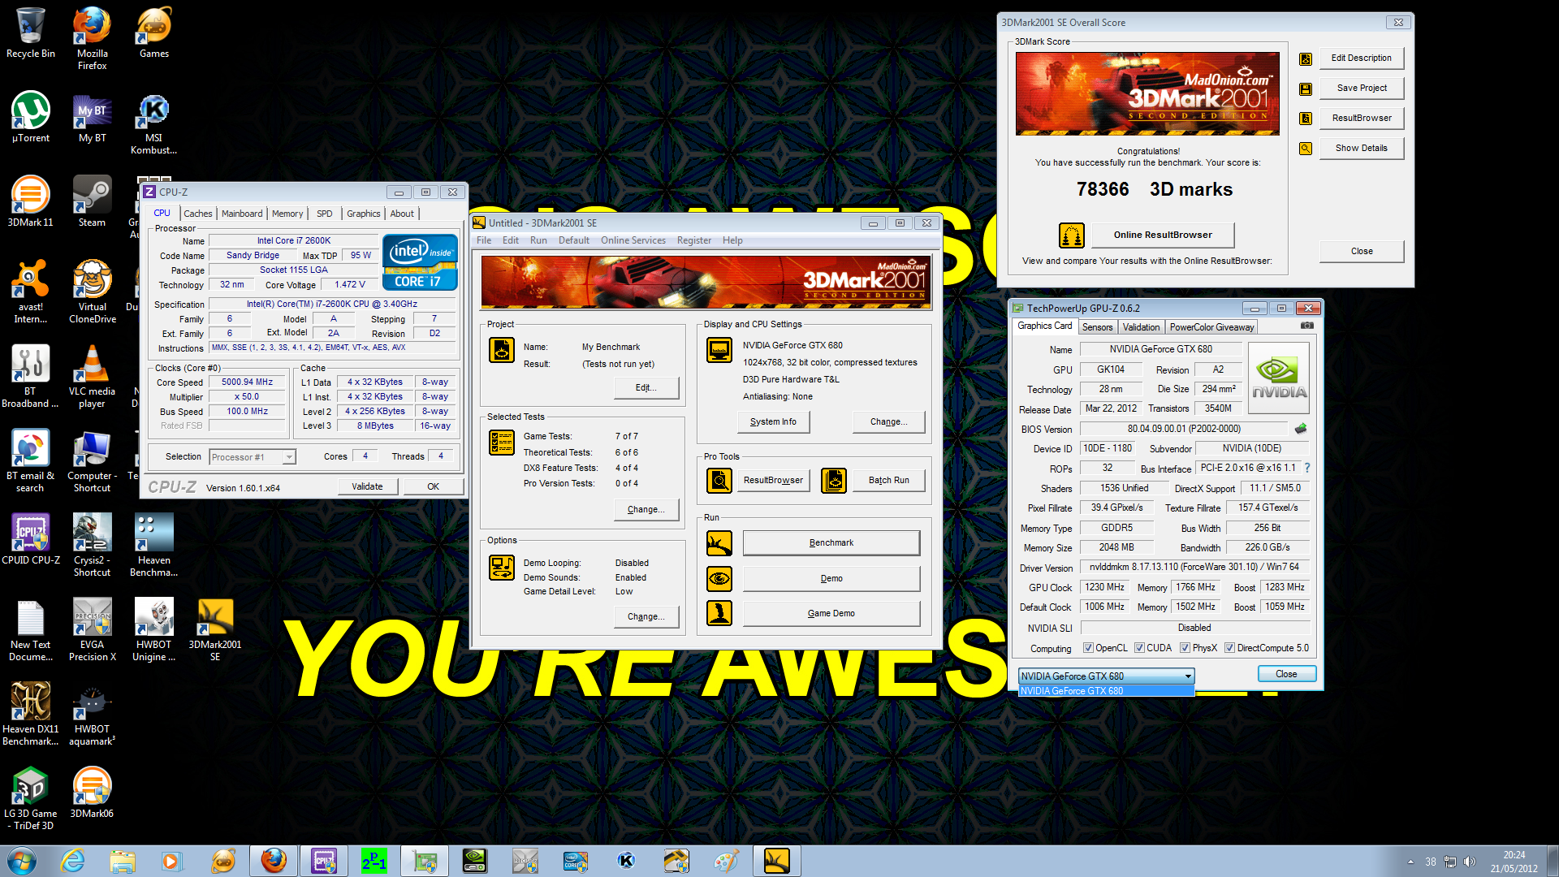1559x877 pixels.
Task: Open the Heaven DX11 Benchmark desktop icon
Action: click(30, 715)
